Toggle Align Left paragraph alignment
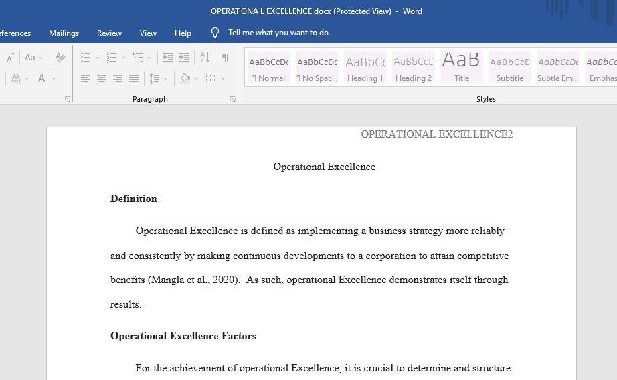The width and height of the screenshot is (617, 380). [x=86, y=78]
